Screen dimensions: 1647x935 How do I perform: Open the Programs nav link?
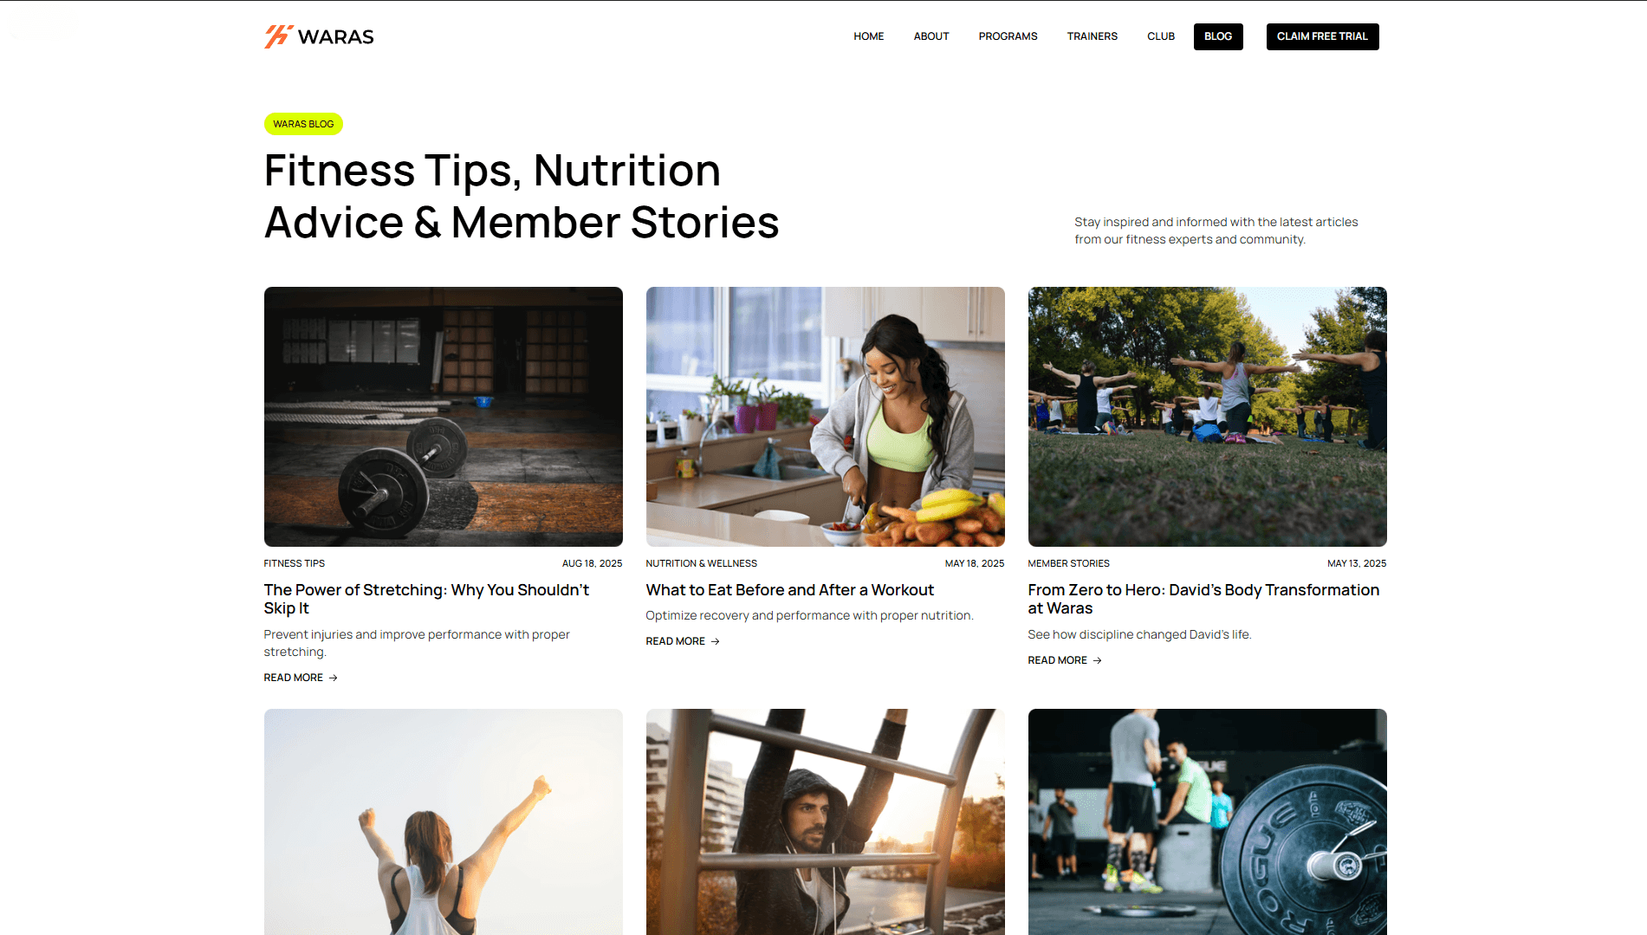(1008, 36)
